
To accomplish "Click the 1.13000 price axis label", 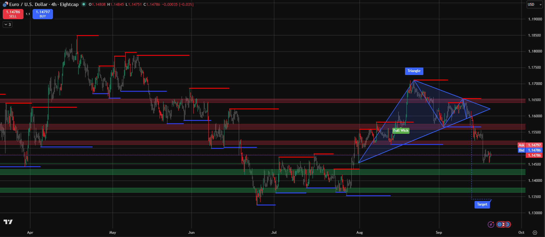I will (x=535, y=213).
